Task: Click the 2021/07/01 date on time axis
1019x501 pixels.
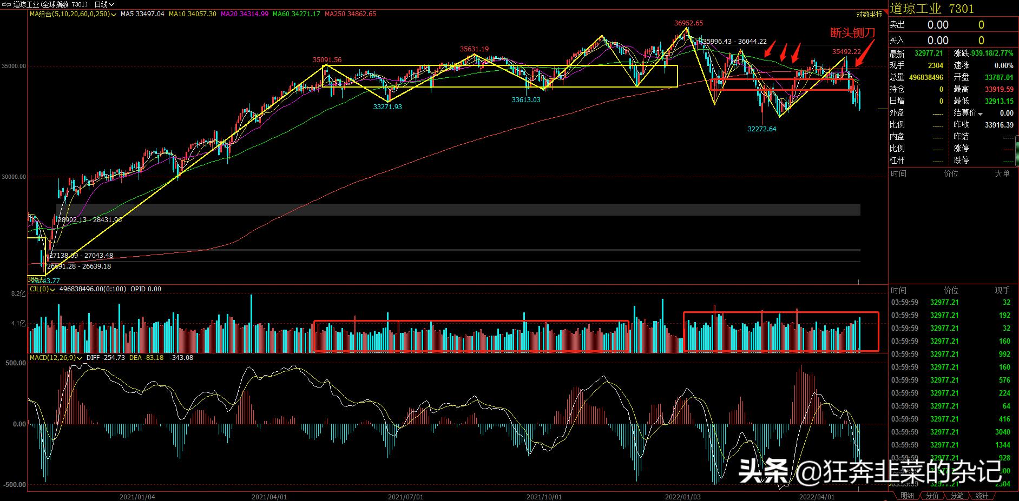Action: pos(405,496)
